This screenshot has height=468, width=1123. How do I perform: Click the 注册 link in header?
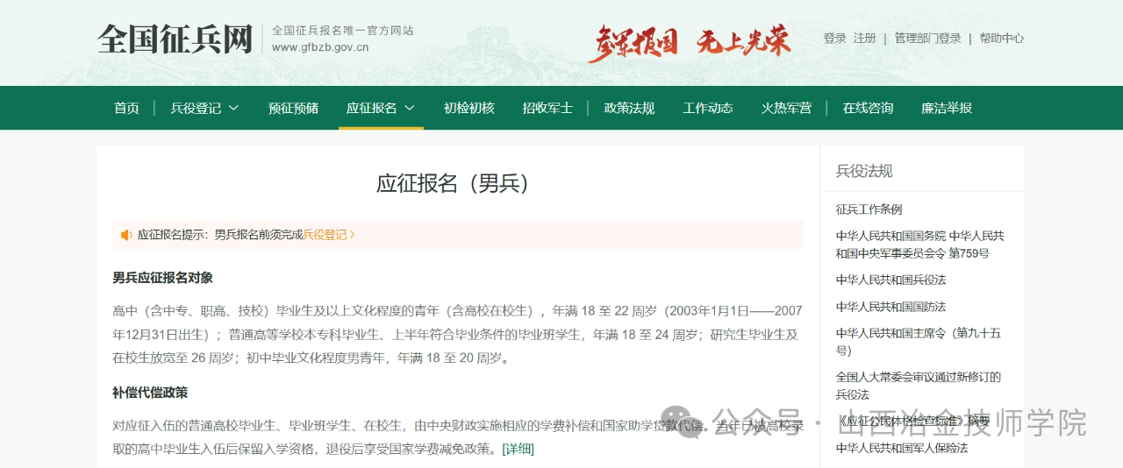(x=864, y=39)
